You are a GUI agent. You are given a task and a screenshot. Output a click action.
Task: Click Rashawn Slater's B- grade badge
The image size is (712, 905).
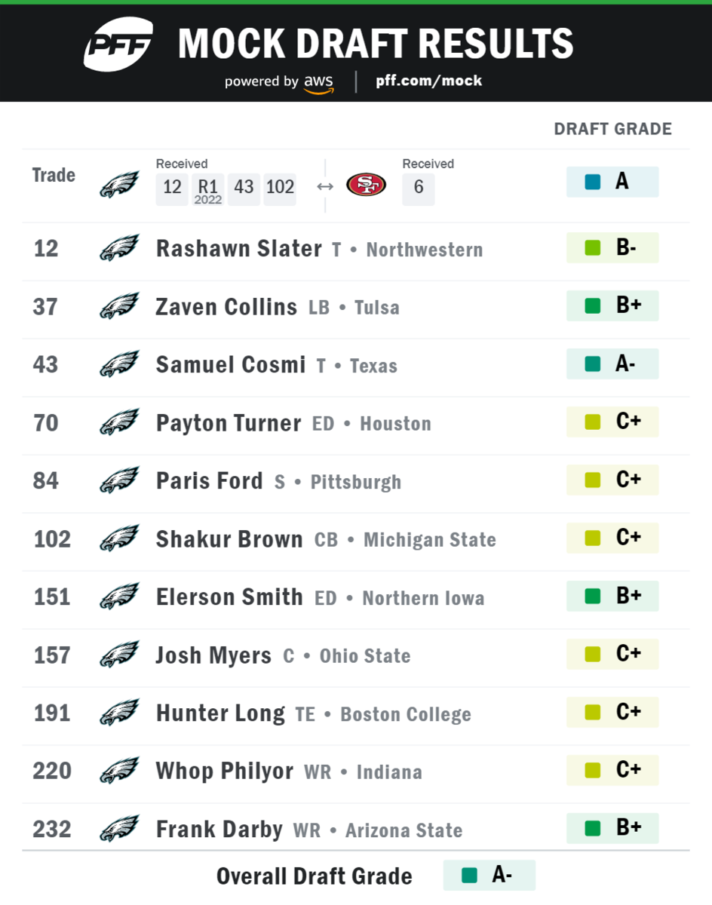[x=612, y=248]
